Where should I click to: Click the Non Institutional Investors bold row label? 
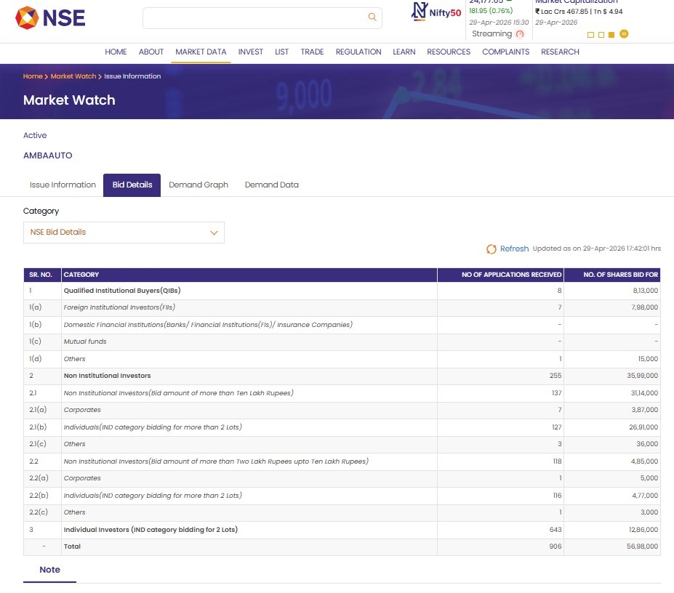pos(107,376)
